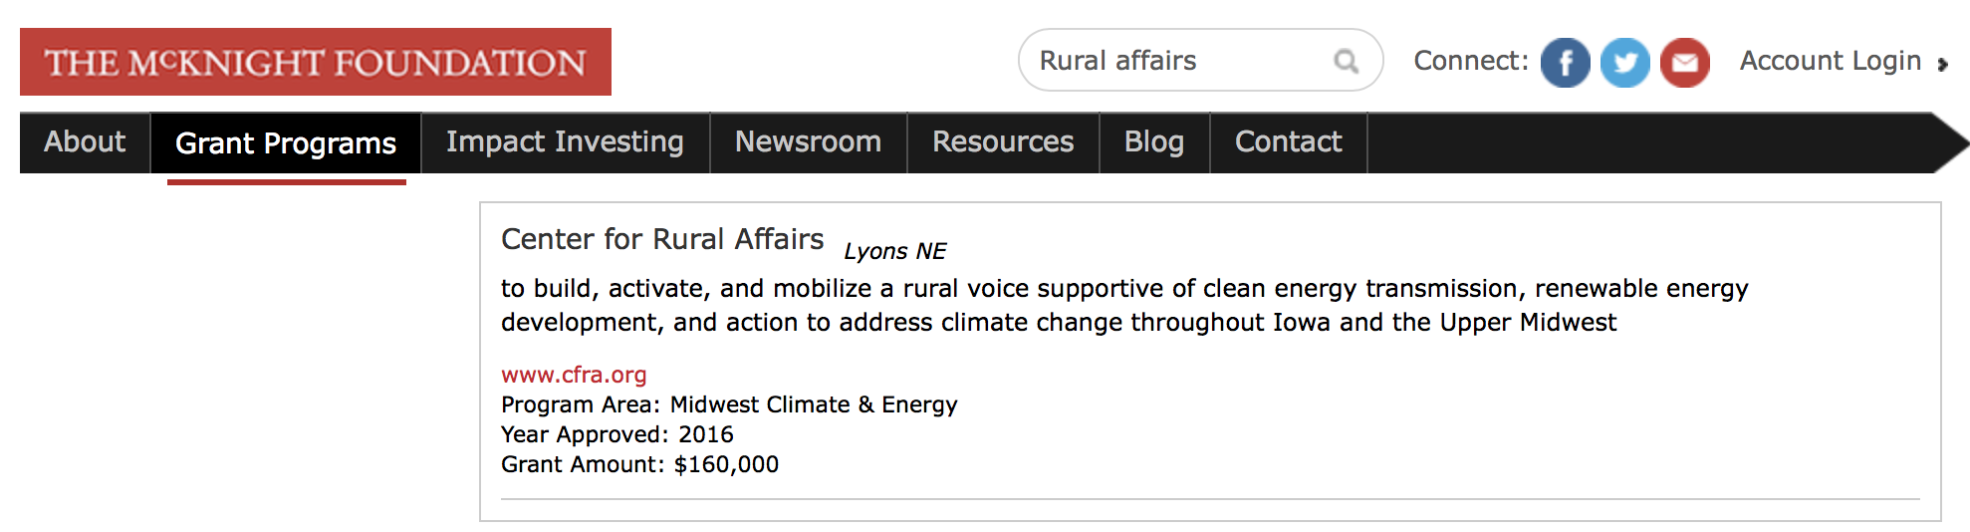This screenshot has height=532, width=1970.
Task: Go to the Newsroom section
Action: pos(808,142)
